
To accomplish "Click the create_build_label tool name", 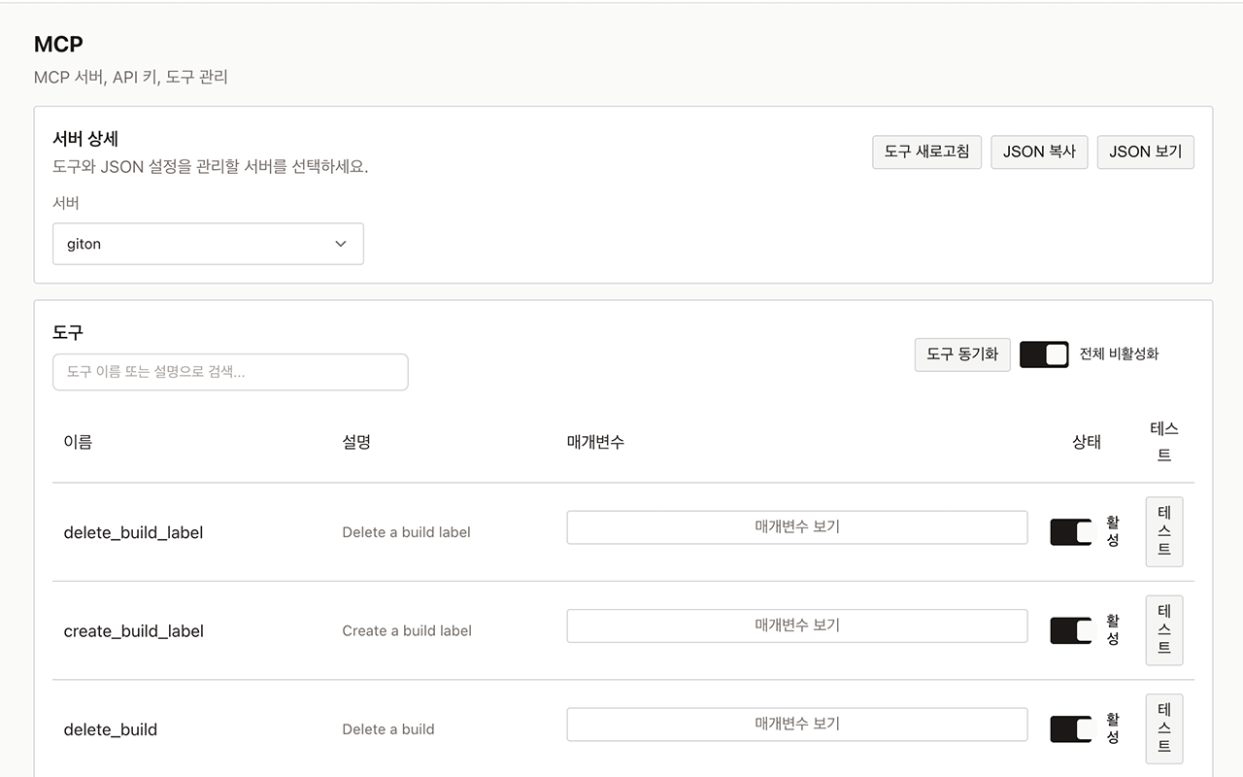I will pos(134,630).
